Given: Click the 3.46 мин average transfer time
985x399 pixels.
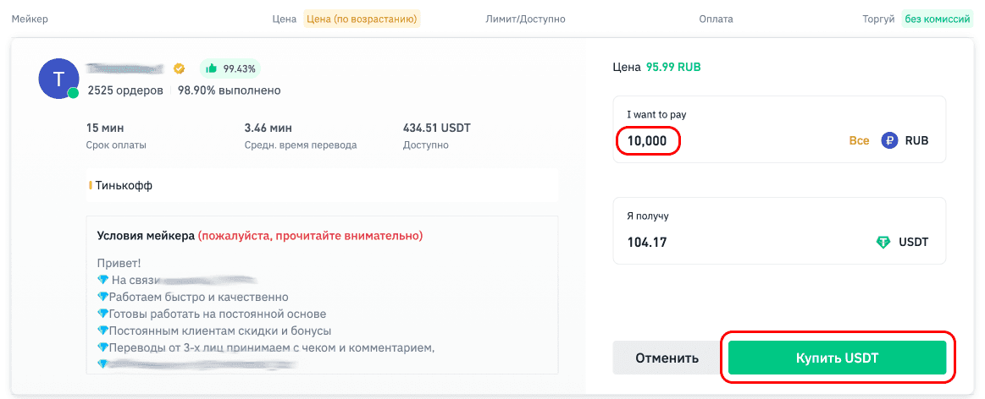Looking at the screenshot, I should coord(268,128).
